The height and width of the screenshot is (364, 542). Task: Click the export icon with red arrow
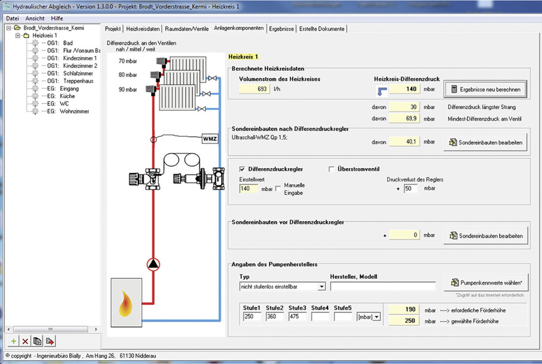(50, 341)
